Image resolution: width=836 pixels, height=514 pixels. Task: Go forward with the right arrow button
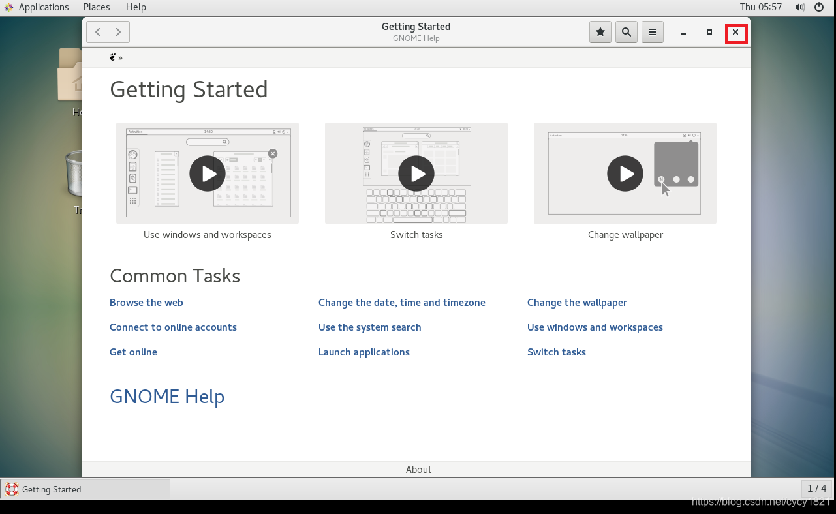(x=119, y=32)
